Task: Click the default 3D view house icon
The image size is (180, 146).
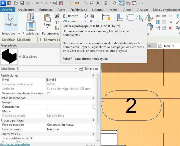Action: pyautogui.click(x=105, y=3)
